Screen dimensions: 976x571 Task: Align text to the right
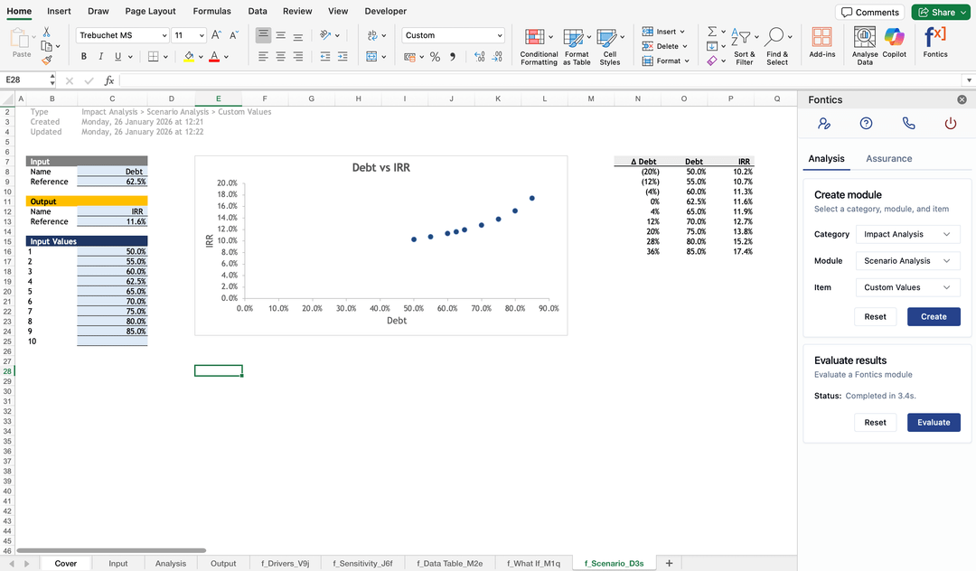click(x=298, y=57)
